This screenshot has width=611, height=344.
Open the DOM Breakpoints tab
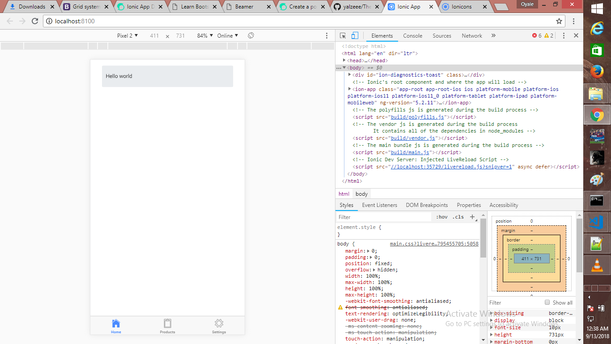pyautogui.click(x=427, y=205)
